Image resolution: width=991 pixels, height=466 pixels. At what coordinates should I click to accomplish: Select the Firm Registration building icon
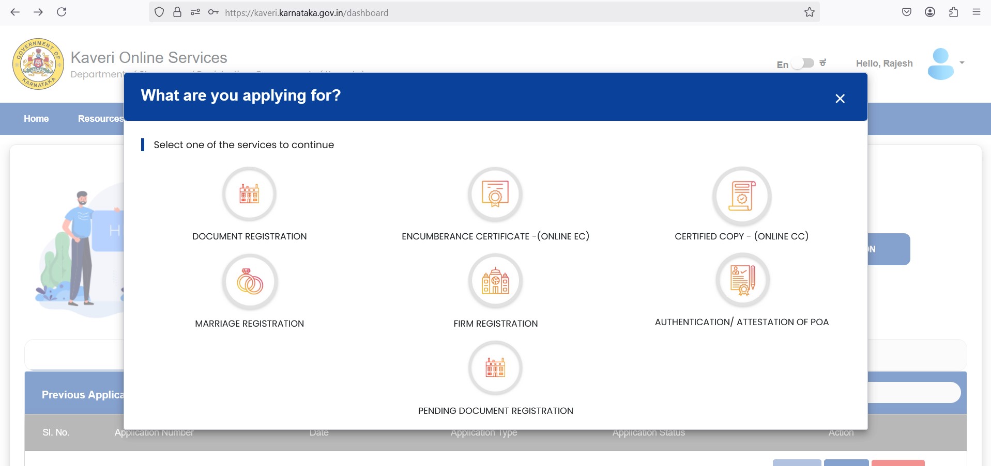[495, 281]
